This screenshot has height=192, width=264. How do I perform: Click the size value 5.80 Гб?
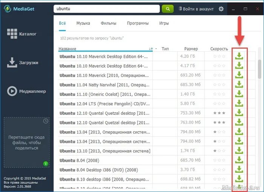pos(187,103)
